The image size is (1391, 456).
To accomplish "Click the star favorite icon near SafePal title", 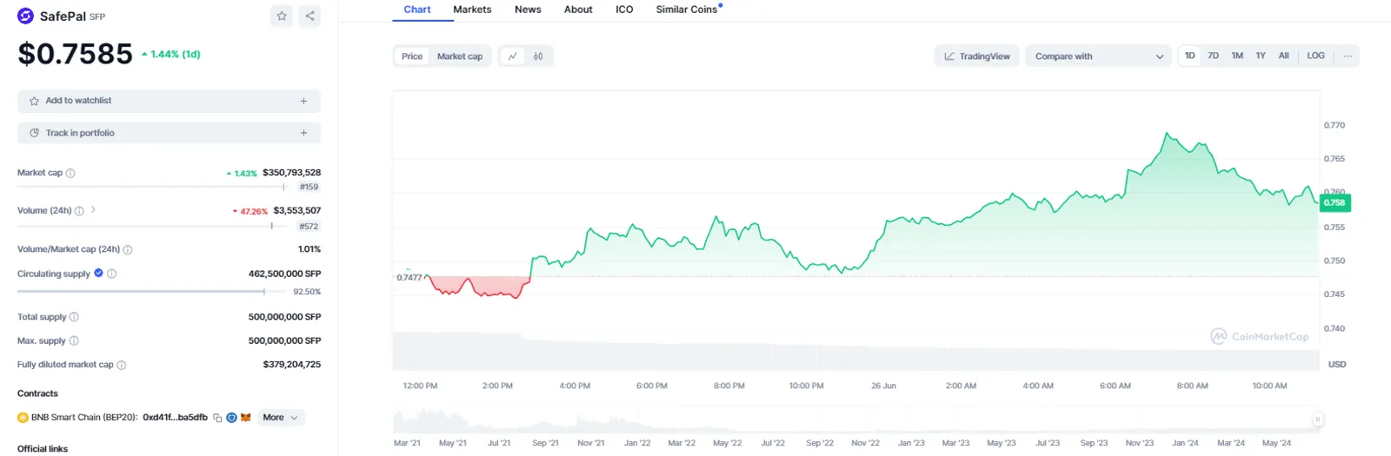I will point(282,16).
